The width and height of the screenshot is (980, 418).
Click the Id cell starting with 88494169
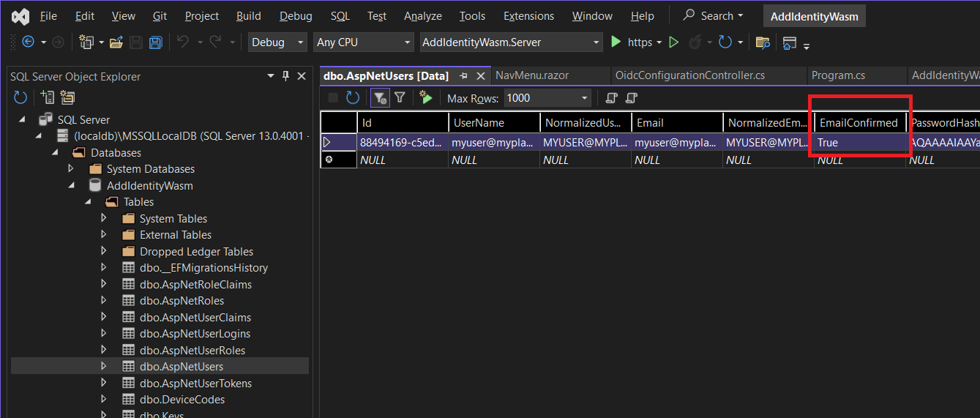point(403,143)
